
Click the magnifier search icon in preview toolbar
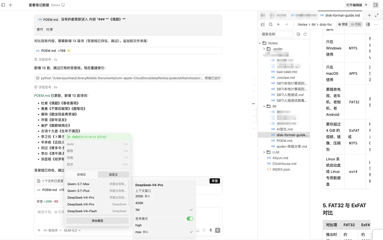271,24
